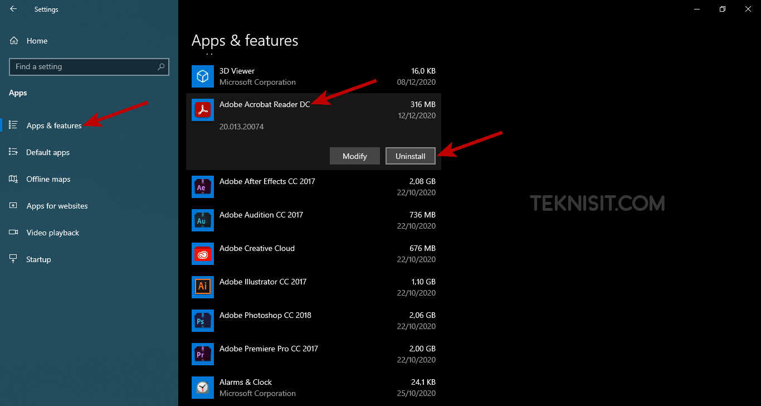Click the Modify button
The image size is (761, 406).
coord(355,156)
